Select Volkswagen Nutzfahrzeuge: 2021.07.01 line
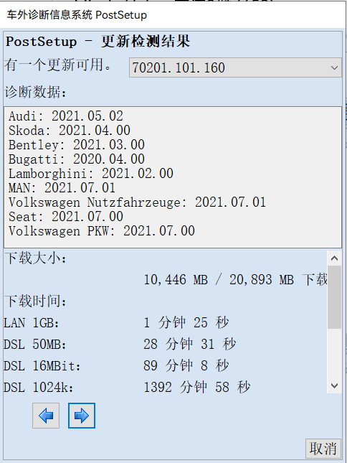This screenshot has height=463, width=347. point(137,202)
